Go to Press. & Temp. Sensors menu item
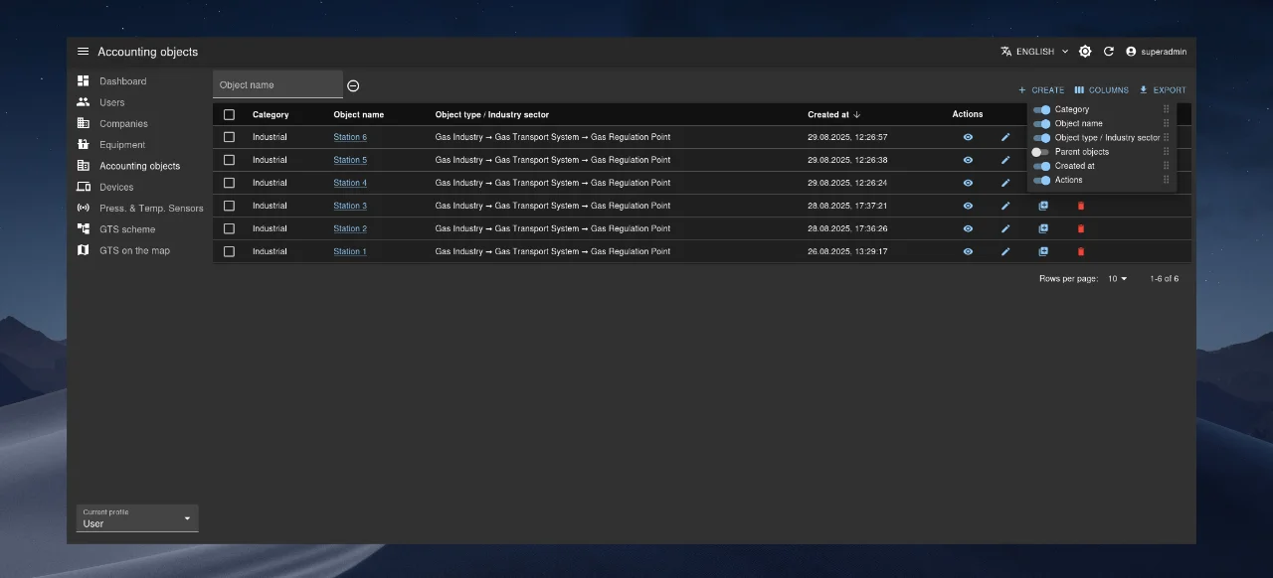 click(151, 209)
